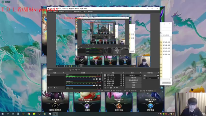This screenshot has height=116, width=206.
Task: Lock the 显示器采集 source
Action: point(124,85)
